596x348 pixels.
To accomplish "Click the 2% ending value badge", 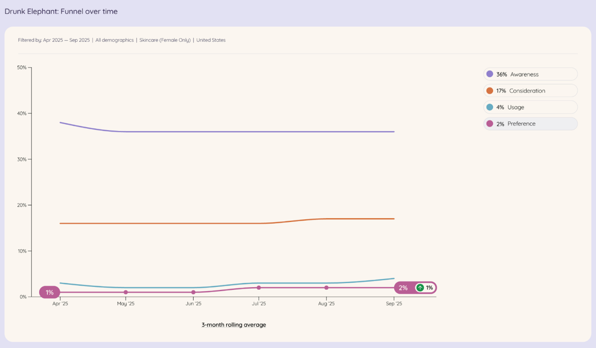I will tap(403, 288).
